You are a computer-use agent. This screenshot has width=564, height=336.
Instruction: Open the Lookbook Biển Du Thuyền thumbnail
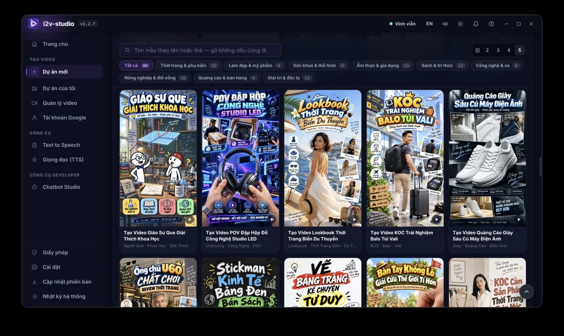(323, 158)
